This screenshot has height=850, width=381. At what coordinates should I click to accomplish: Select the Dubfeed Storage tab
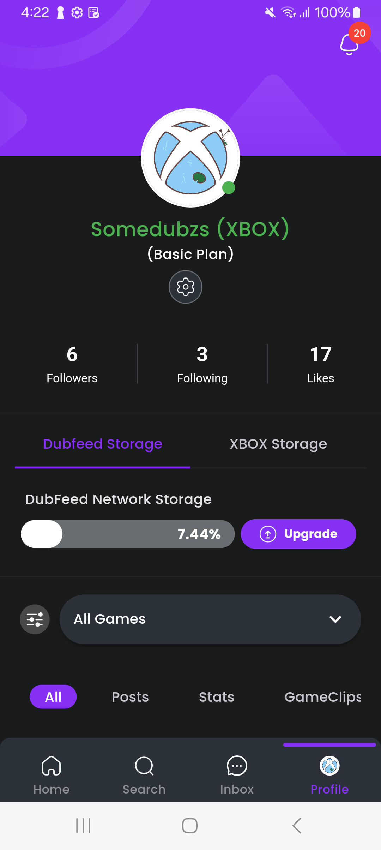[103, 444]
